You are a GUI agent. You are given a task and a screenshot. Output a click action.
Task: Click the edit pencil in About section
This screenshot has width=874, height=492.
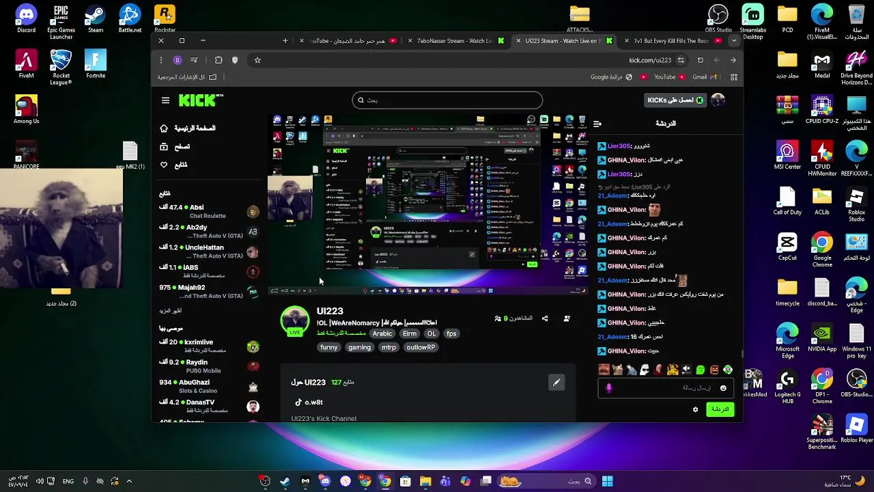coord(556,383)
